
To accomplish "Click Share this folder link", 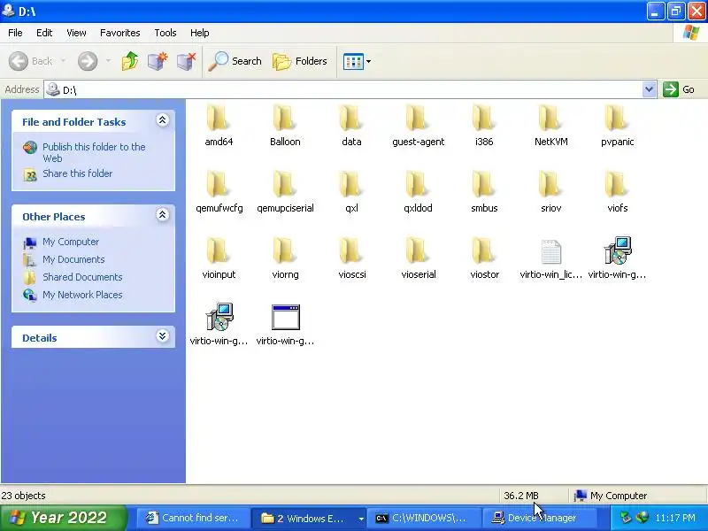I will point(77,173).
